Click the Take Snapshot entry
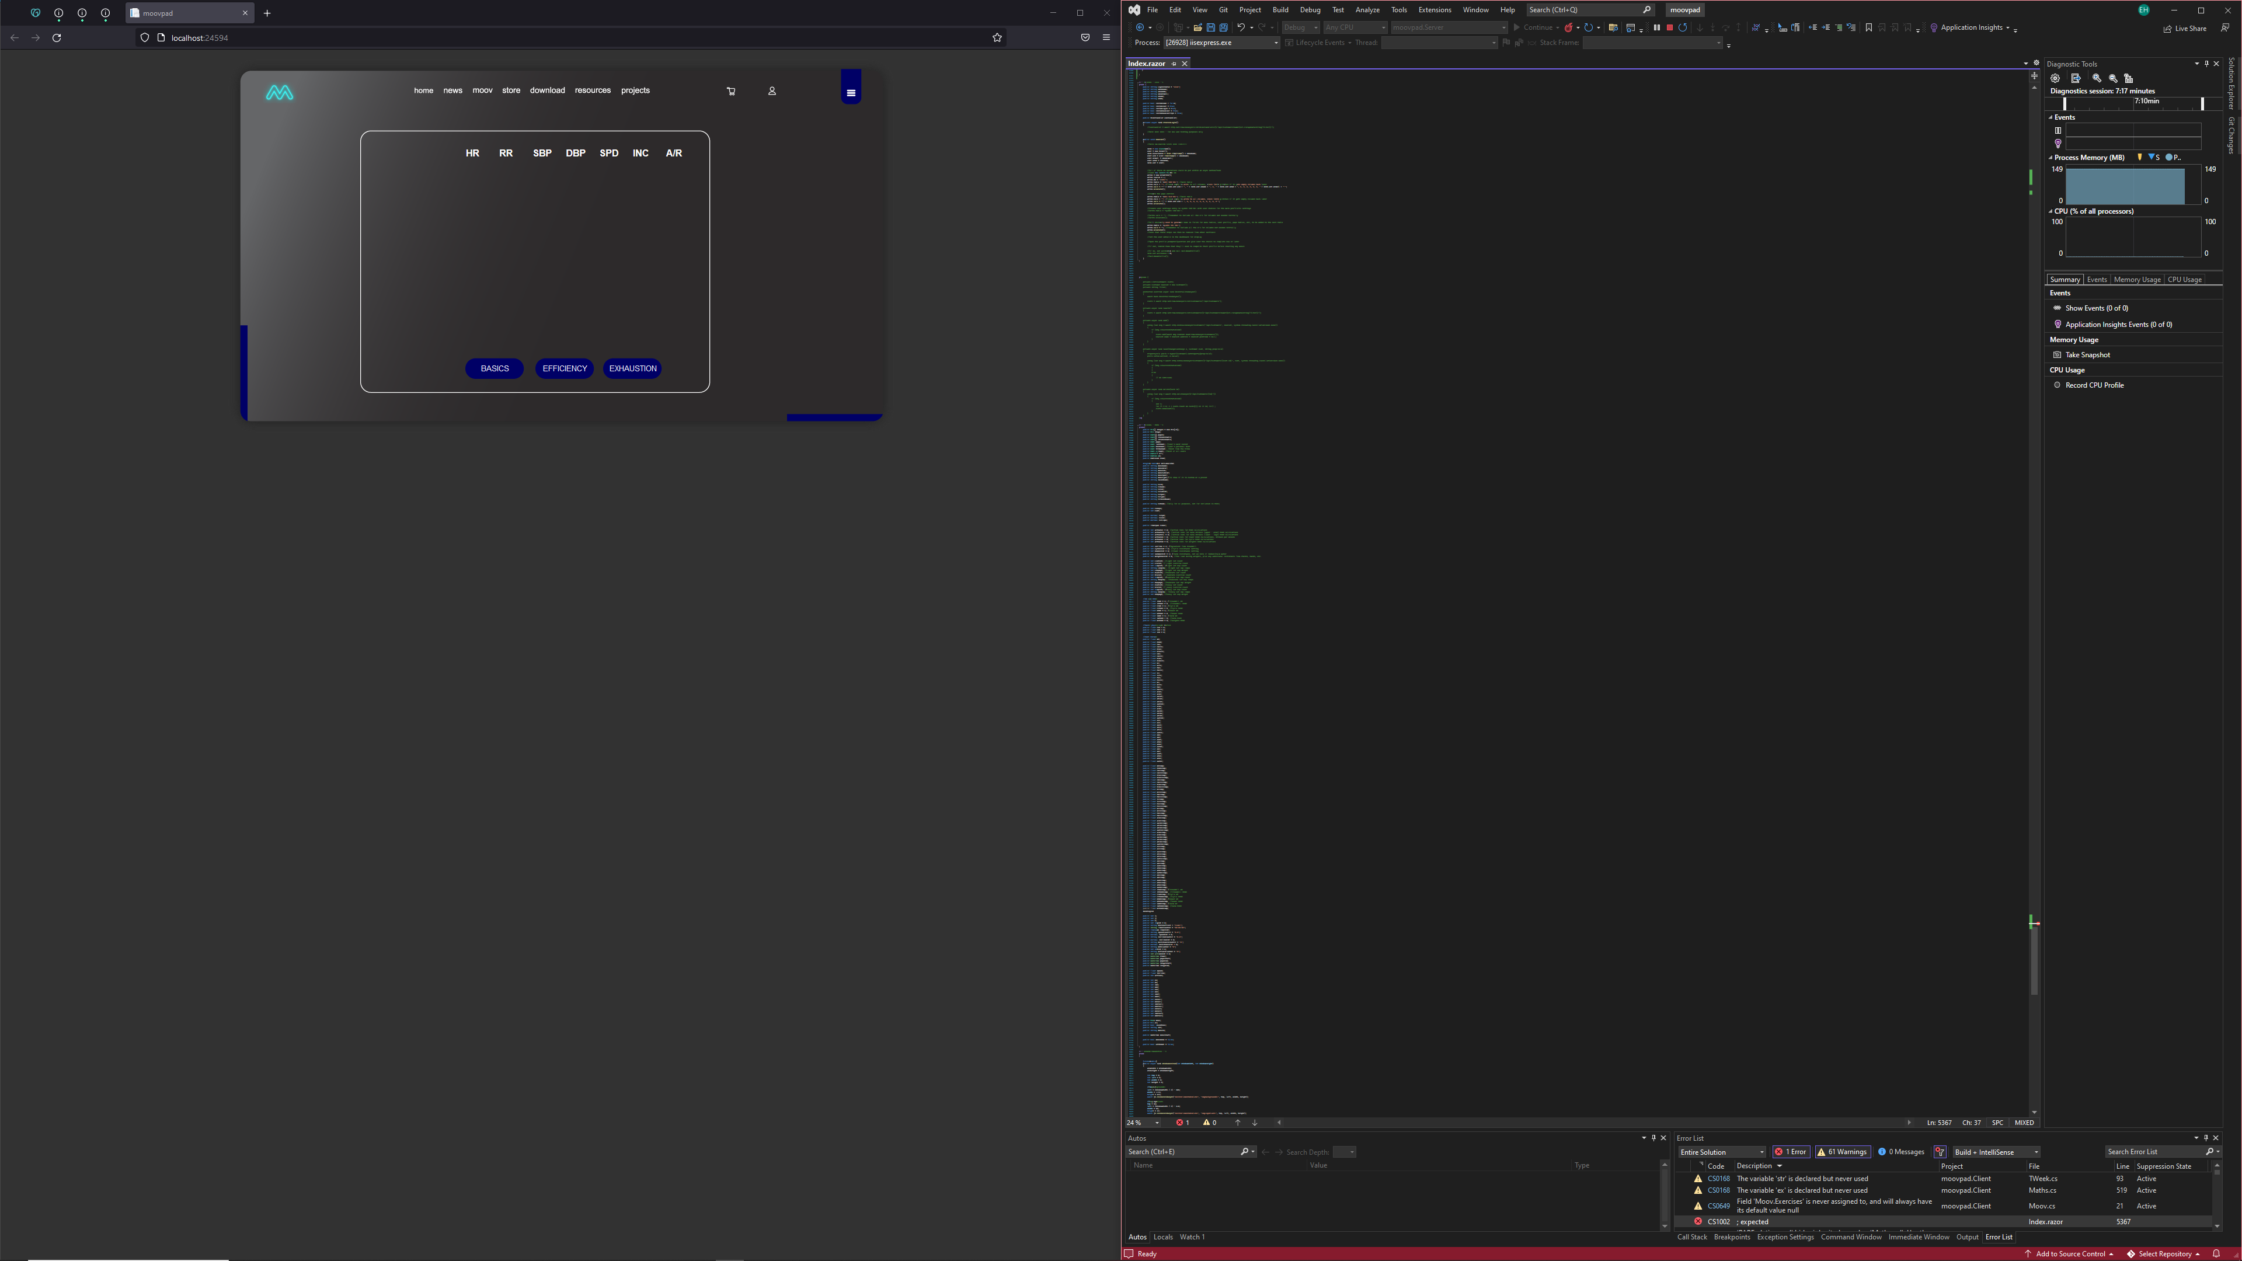Screen dimensions: 2242x1261 pos(2082,355)
